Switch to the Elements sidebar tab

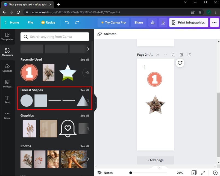click(x=7, y=52)
